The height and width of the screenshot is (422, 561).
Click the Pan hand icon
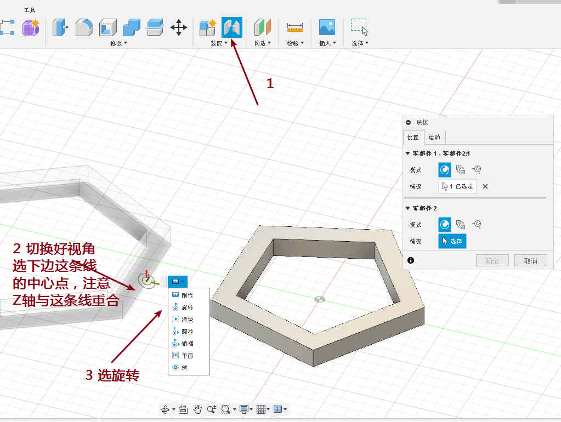coord(197,409)
